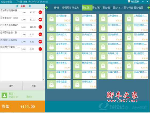This screenshot has height=113, width=150.
Task: Open the 酒-葡萄酒 category tab
Action: 67,8
